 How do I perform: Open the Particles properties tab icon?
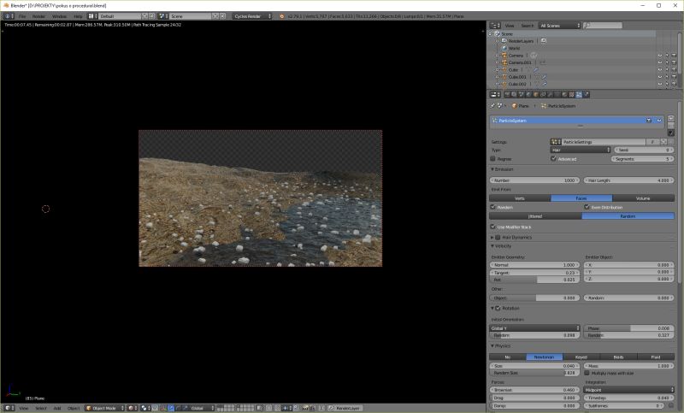(579, 94)
